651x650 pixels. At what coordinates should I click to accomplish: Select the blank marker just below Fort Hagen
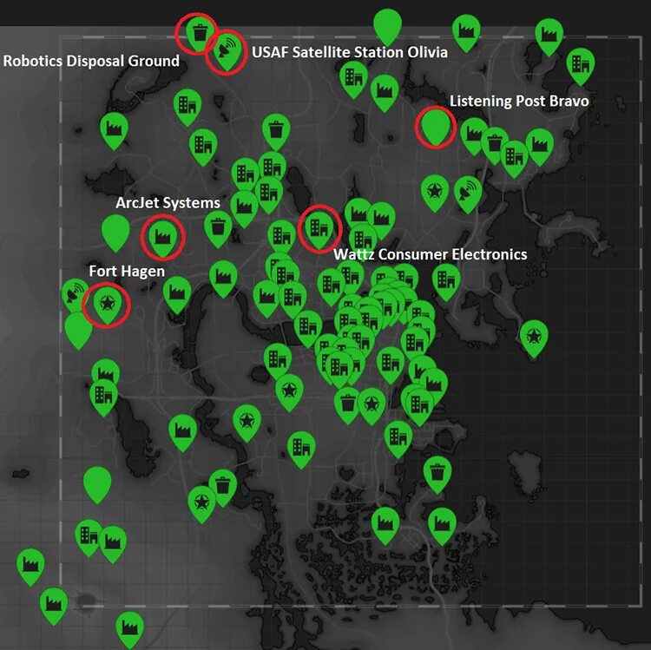pos(77,331)
